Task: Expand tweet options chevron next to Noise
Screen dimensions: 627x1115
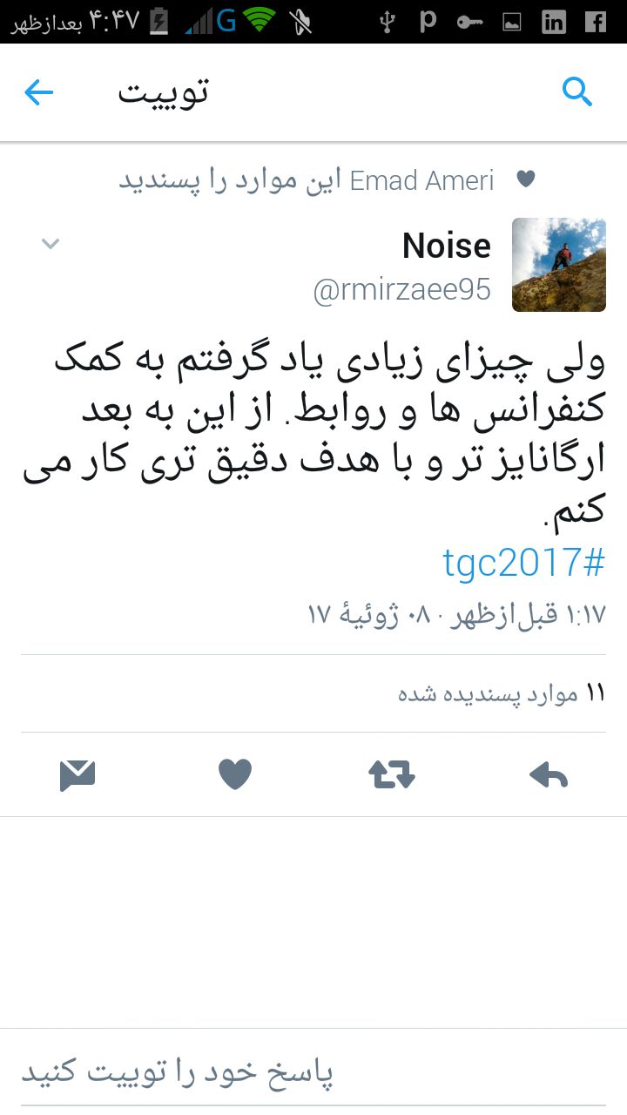Action: click(x=51, y=244)
